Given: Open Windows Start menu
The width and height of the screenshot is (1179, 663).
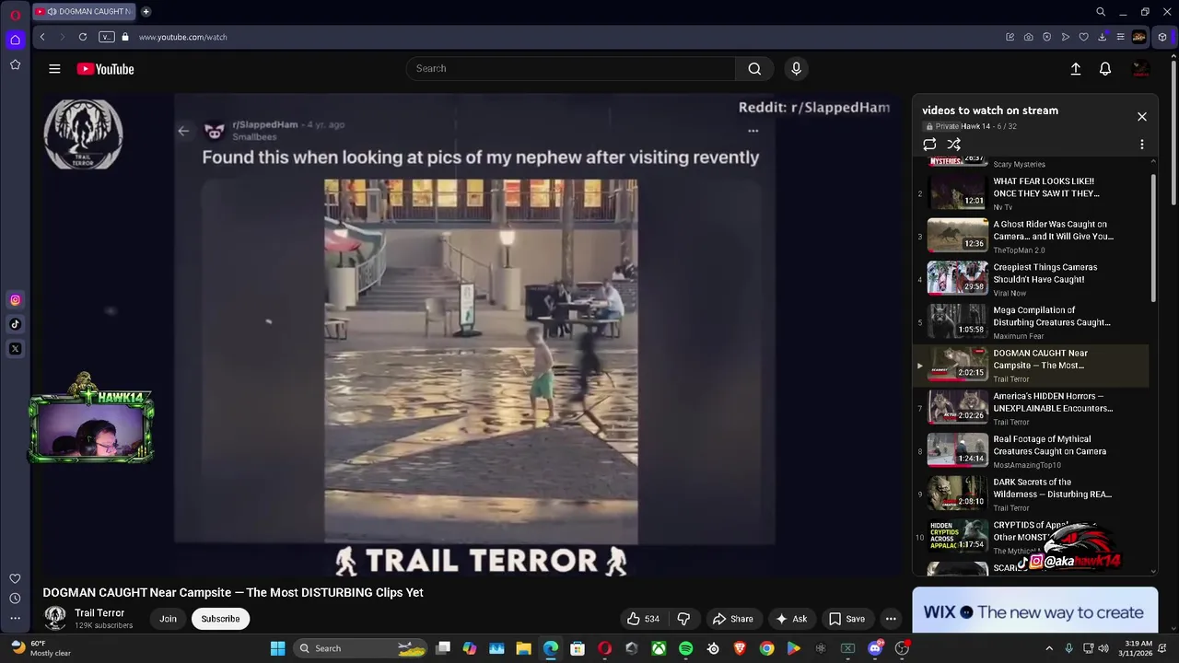Looking at the screenshot, I should point(277,648).
